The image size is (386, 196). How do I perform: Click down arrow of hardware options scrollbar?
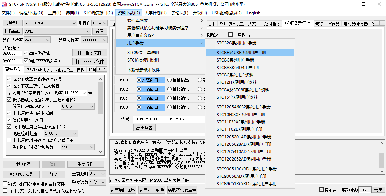click(x=101, y=152)
